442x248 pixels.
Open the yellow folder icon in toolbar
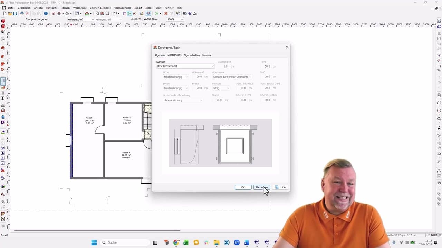click(10, 14)
